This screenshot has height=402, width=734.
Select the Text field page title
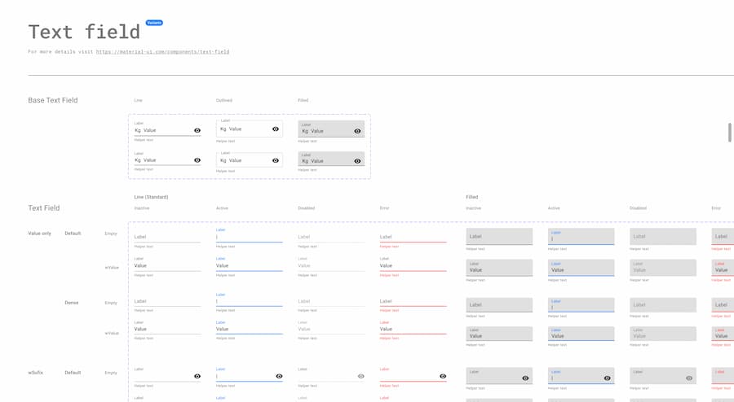(84, 32)
